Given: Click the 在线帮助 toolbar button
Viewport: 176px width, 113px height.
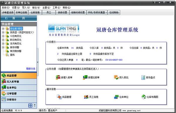Looking at the screenshot, I should [x=114, y=12].
